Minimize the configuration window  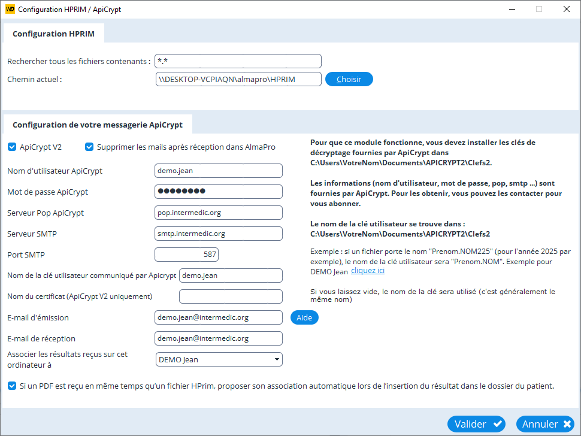point(511,9)
